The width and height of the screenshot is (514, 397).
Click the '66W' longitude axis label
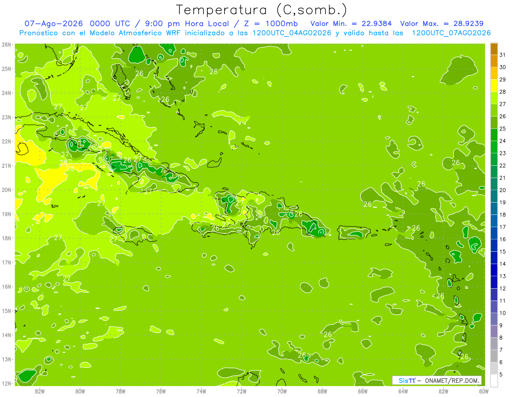point(362,391)
